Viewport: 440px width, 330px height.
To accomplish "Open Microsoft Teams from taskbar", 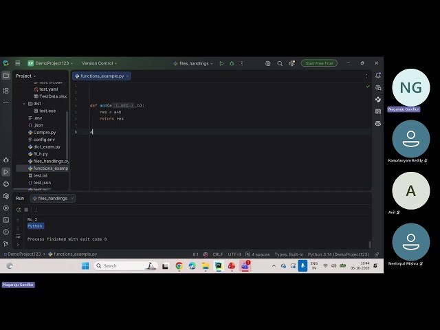I will point(245,266).
